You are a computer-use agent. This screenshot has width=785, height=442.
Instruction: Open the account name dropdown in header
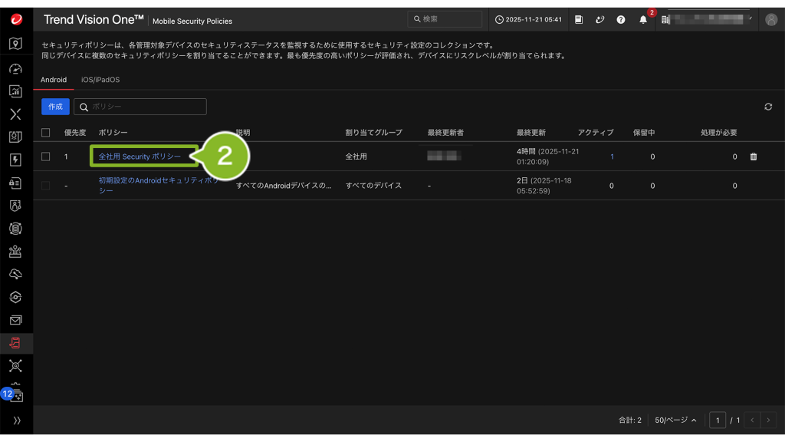[708, 19]
